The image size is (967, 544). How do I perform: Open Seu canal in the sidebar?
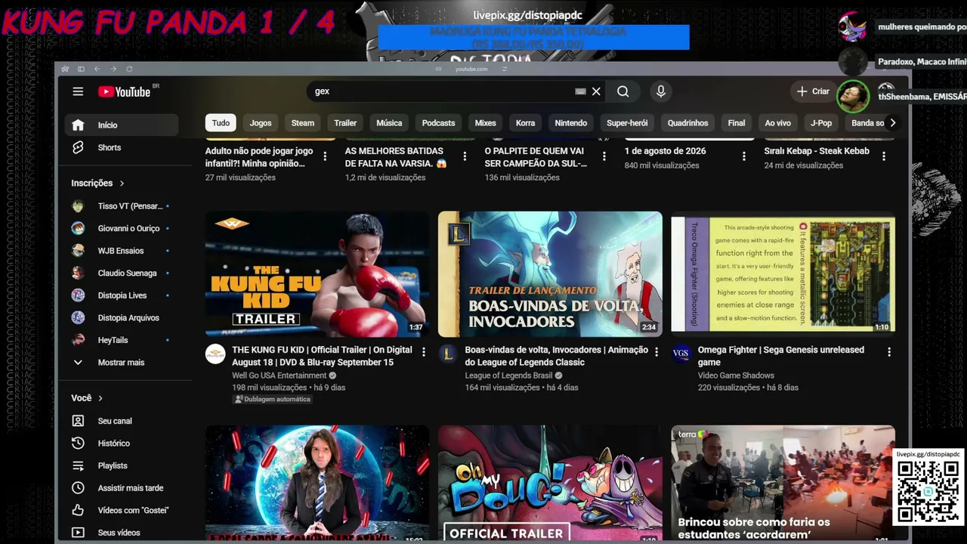point(122,421)
